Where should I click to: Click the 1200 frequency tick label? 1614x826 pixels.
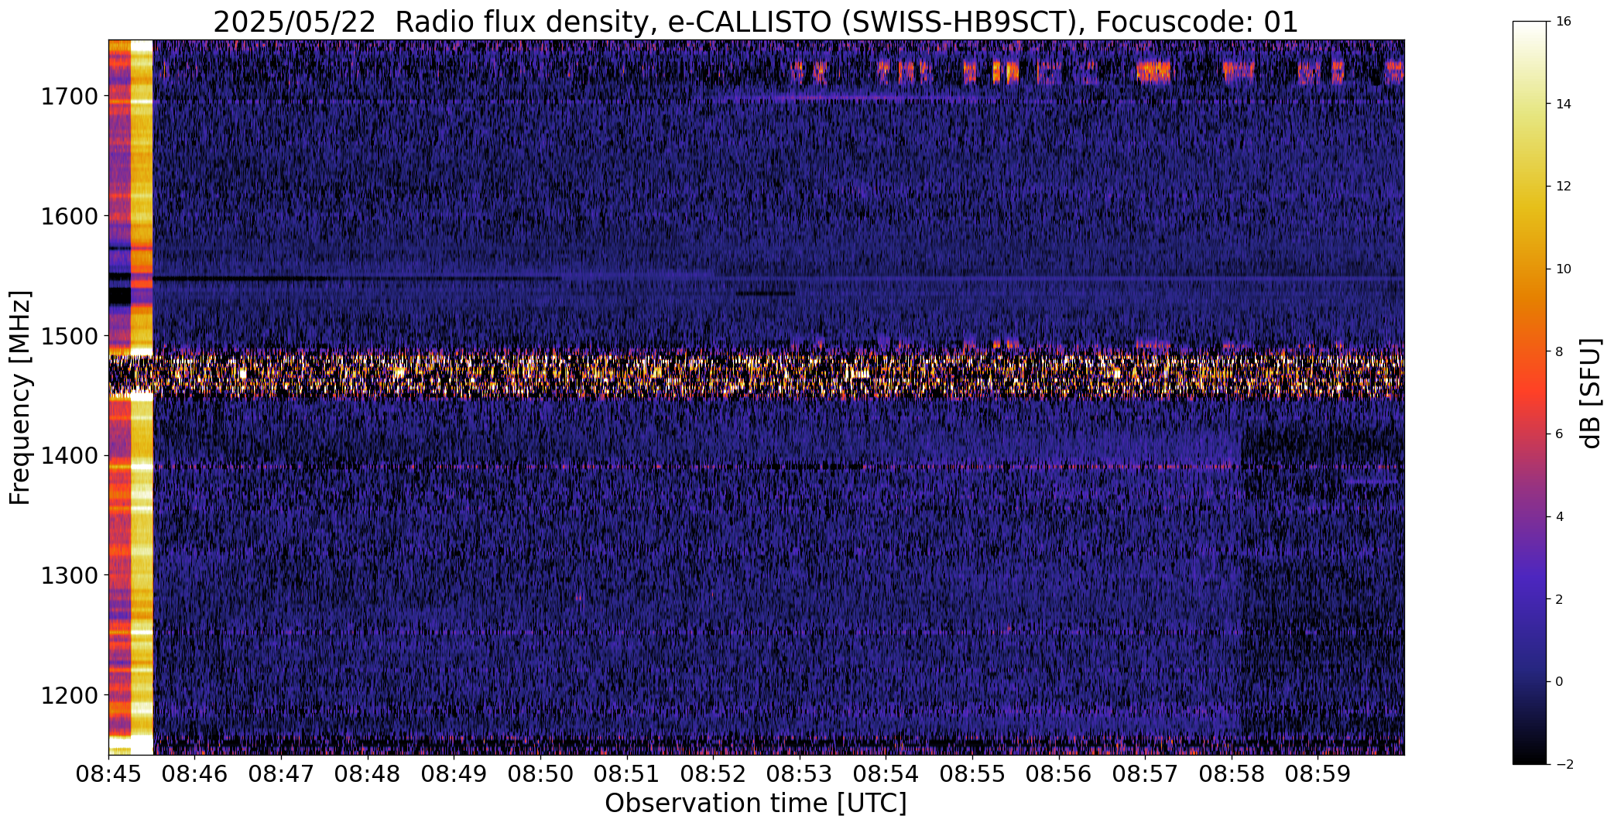69,695
